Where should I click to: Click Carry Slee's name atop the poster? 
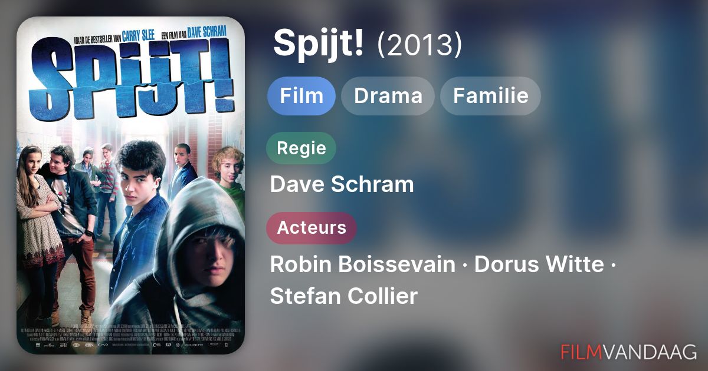[137, 35]
